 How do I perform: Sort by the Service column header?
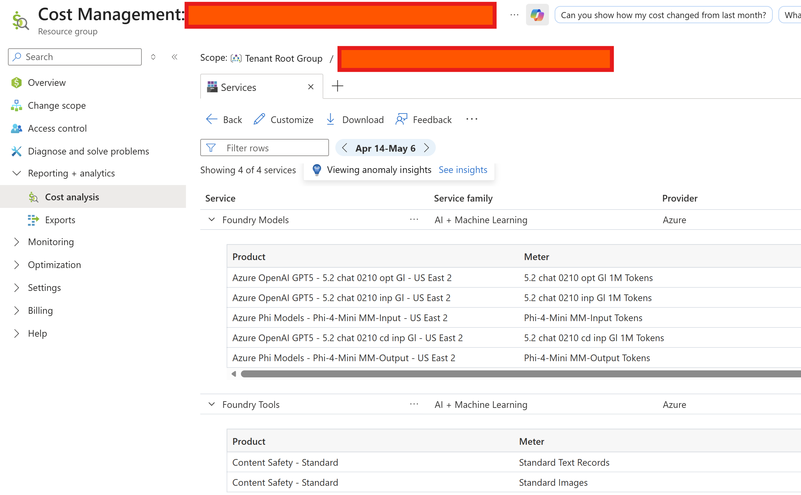pos(220,198)
